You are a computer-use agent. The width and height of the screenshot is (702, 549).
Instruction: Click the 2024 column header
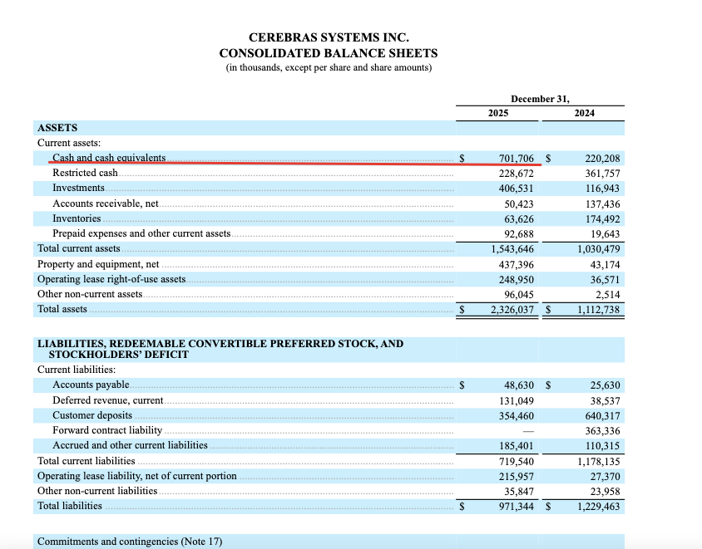584,113
